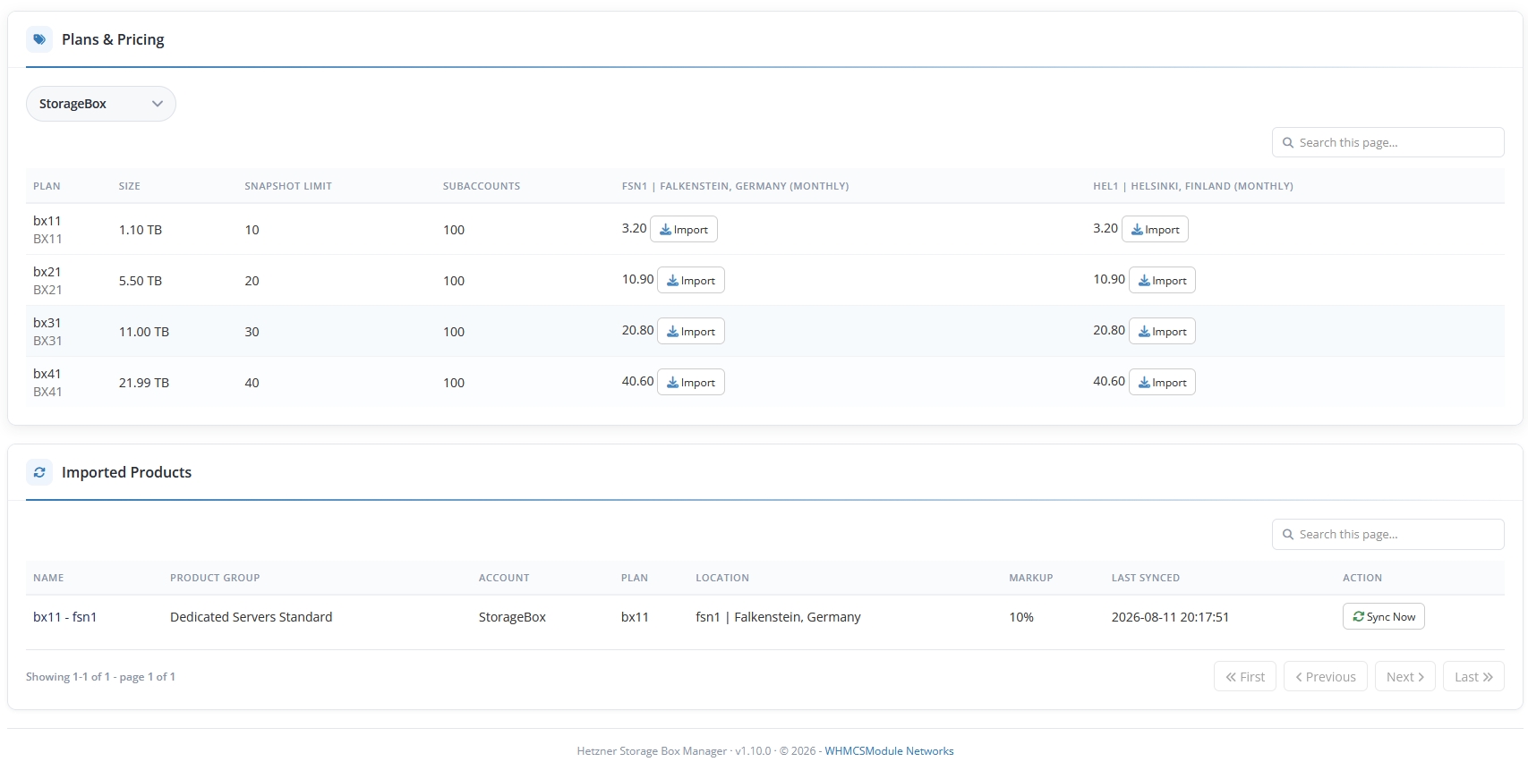Click the Showing 1-1 of 1 status text
The width and height of the screenshot is (1528, 770).
click(100, 677)
